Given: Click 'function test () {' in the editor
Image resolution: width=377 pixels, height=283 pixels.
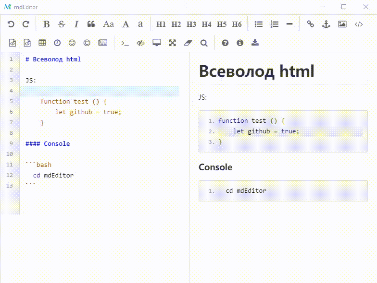Looking at the screenshot, I should pos(73,102).
